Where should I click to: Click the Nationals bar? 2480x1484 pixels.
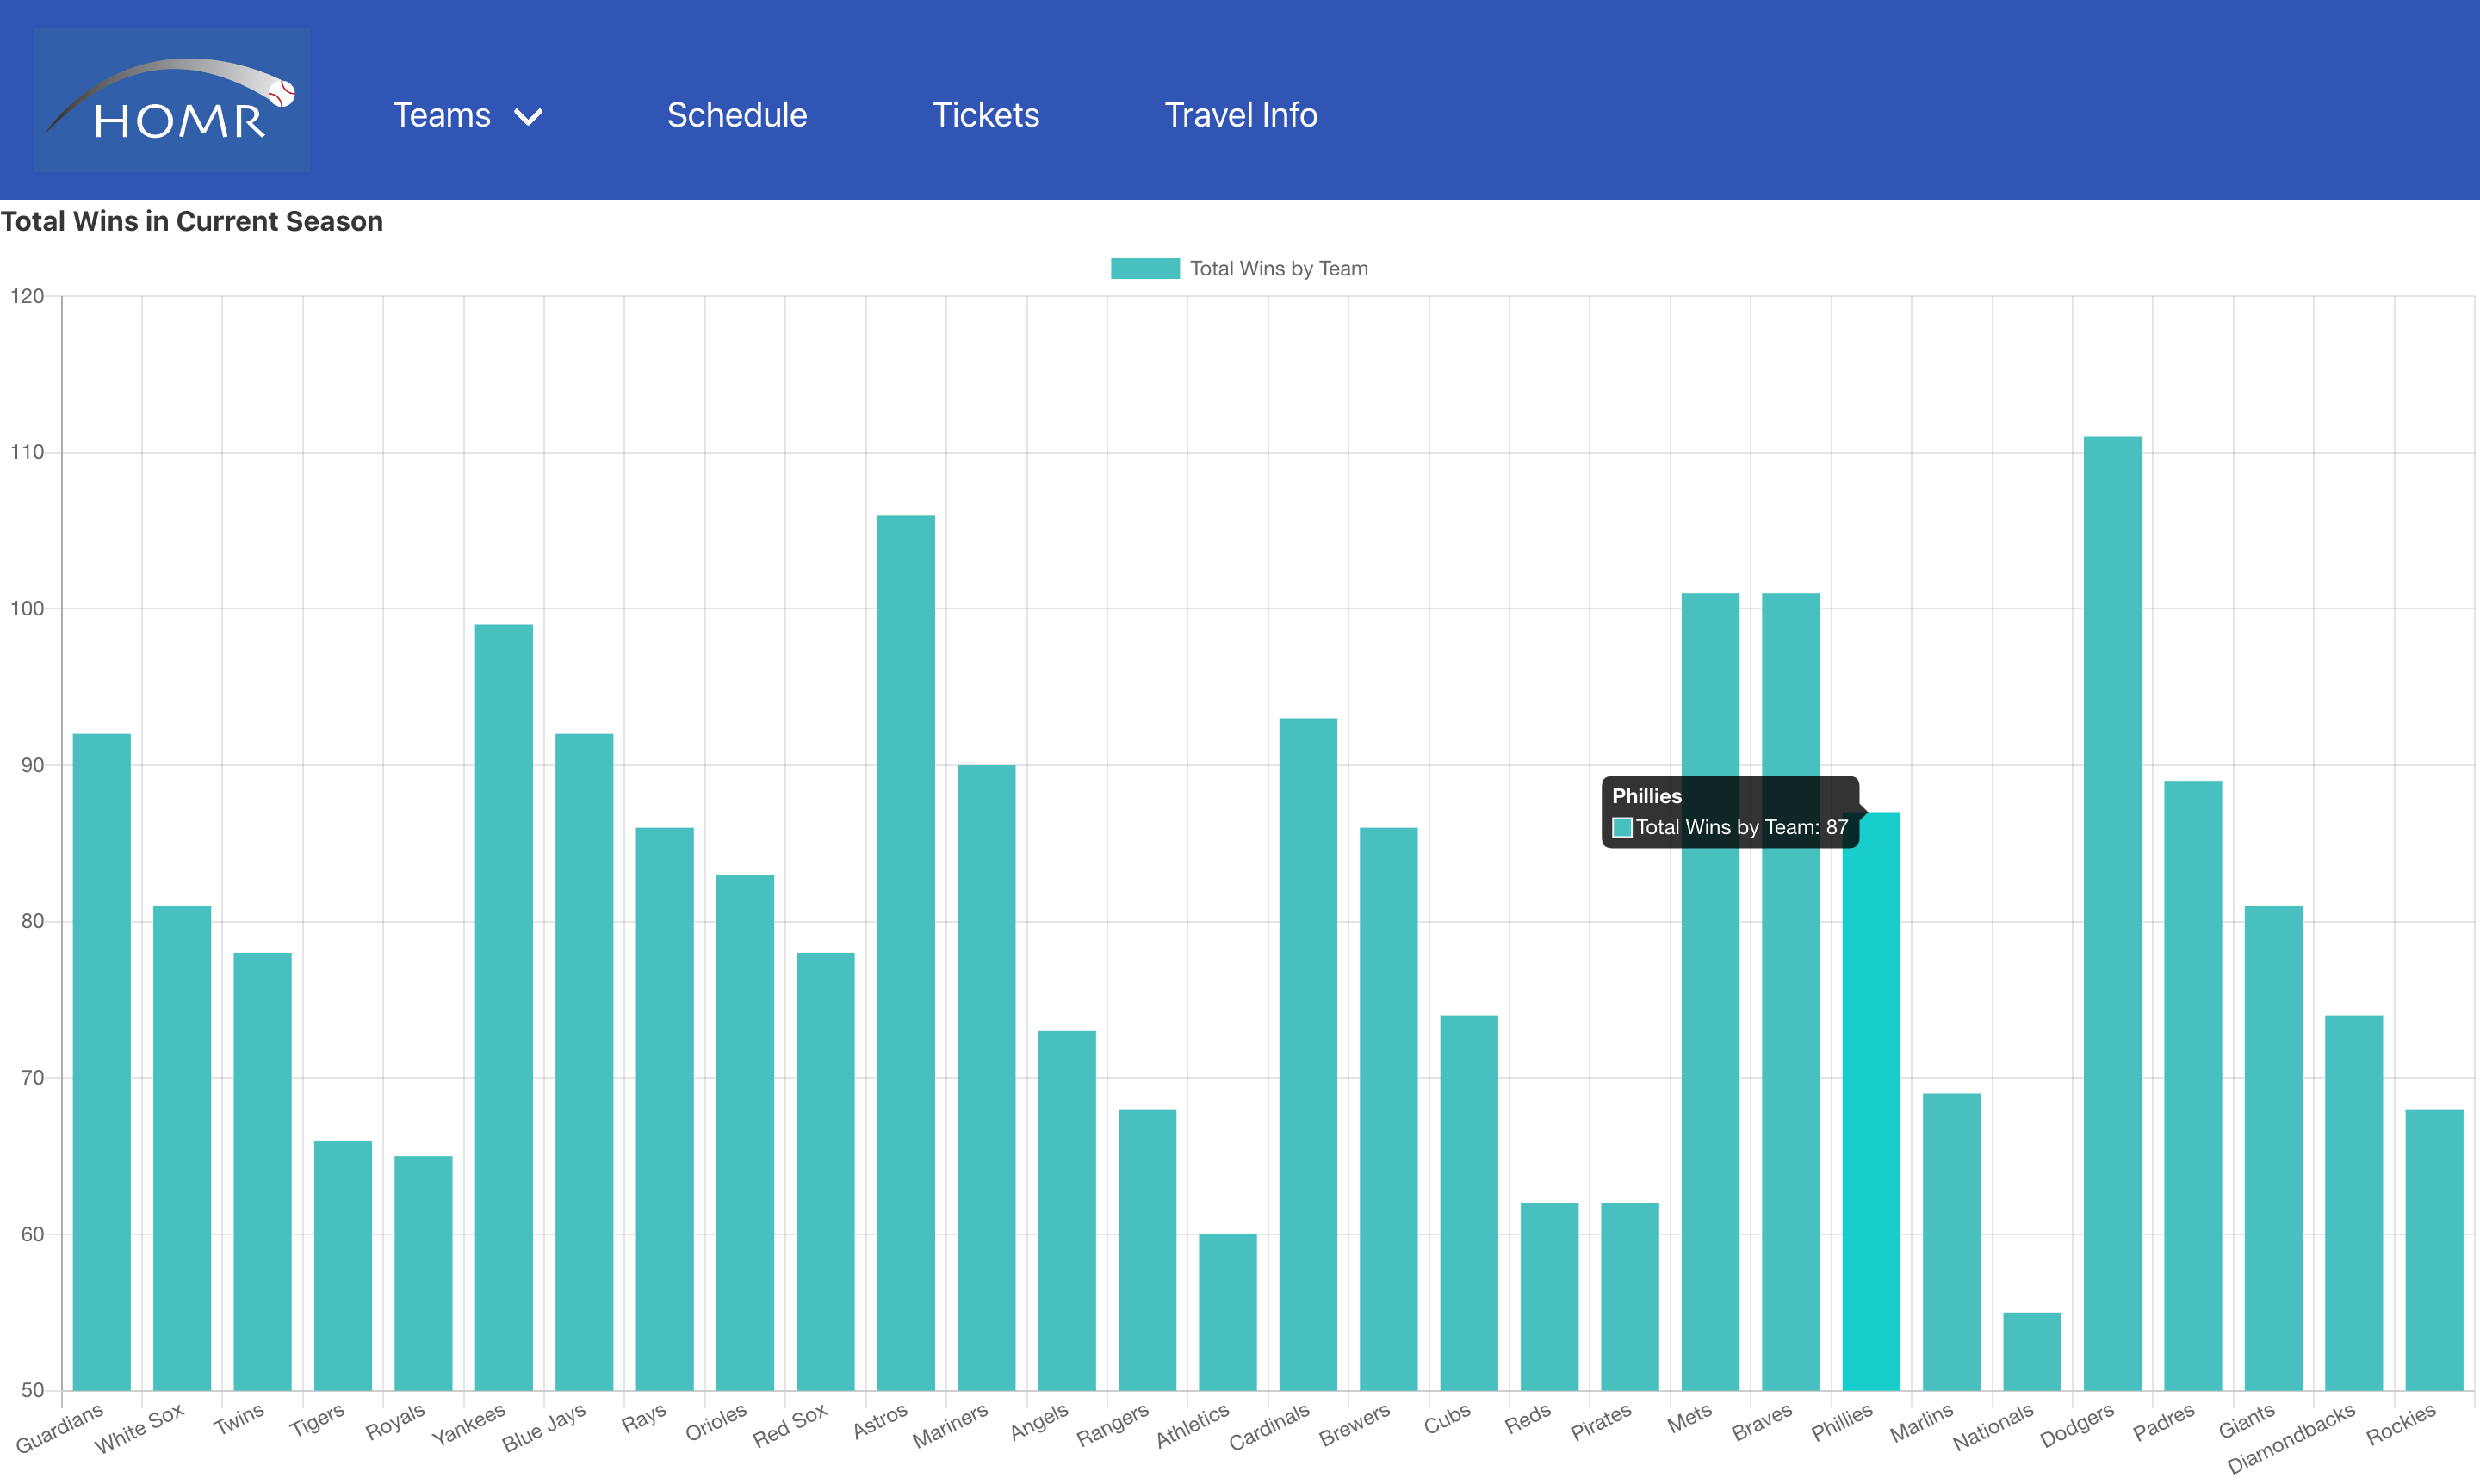click(x=2032, y=1351)
